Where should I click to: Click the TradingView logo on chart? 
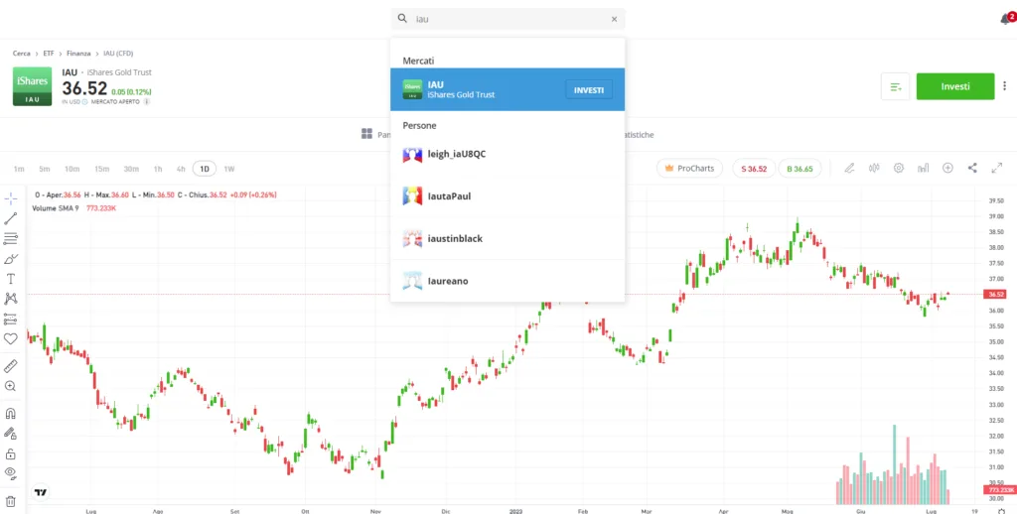point(41,492)
